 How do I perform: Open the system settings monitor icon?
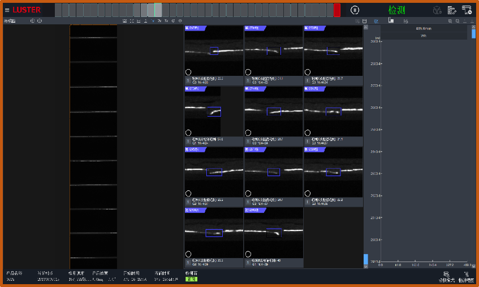pyautogui.click(x=467, y=10)
